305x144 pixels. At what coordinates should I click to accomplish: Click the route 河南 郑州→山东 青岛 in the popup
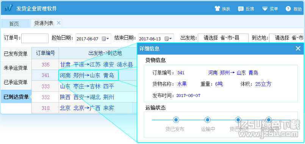pos(233,73)
